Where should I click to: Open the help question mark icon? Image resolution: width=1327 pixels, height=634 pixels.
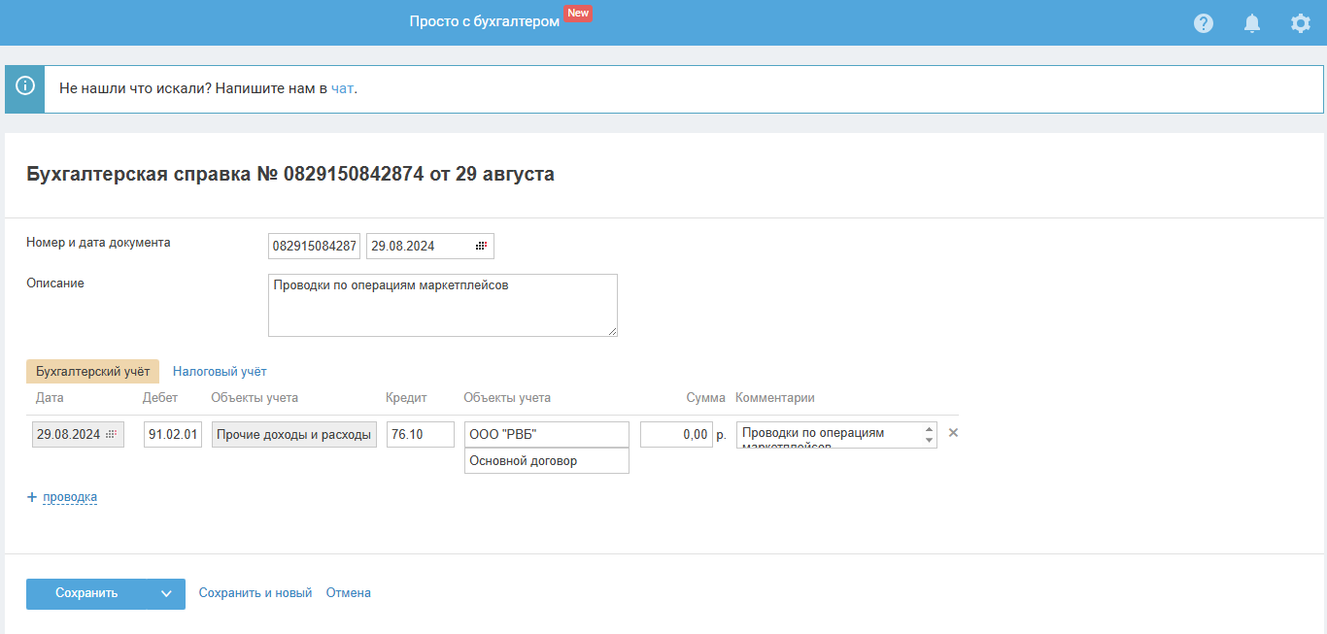(x=1204, y=23)
